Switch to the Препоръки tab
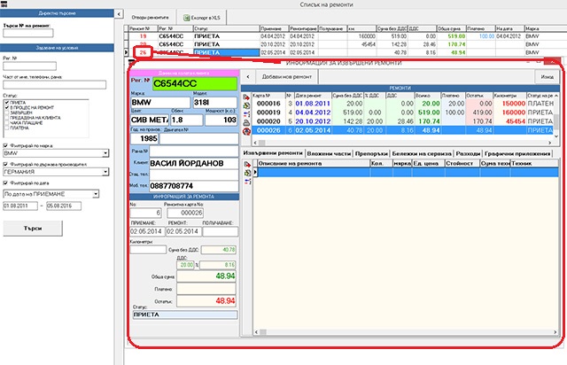 click(x=371, y=154)
